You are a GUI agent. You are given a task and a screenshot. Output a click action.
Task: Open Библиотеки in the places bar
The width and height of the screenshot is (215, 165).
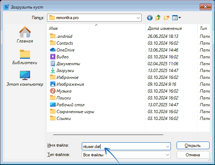(x=25, y=57)
